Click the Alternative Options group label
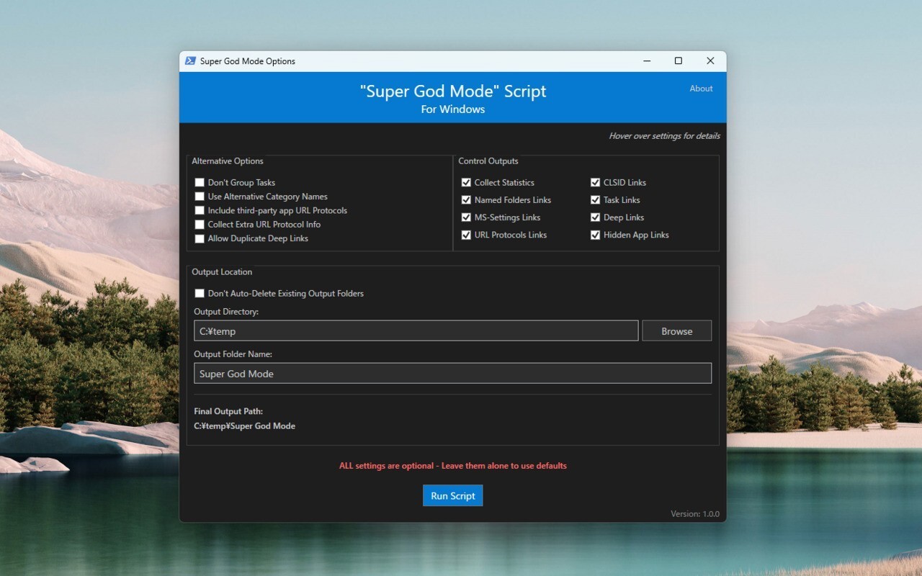Image resolution: width=922 pixels, height=576 pixels. point(228,161)
